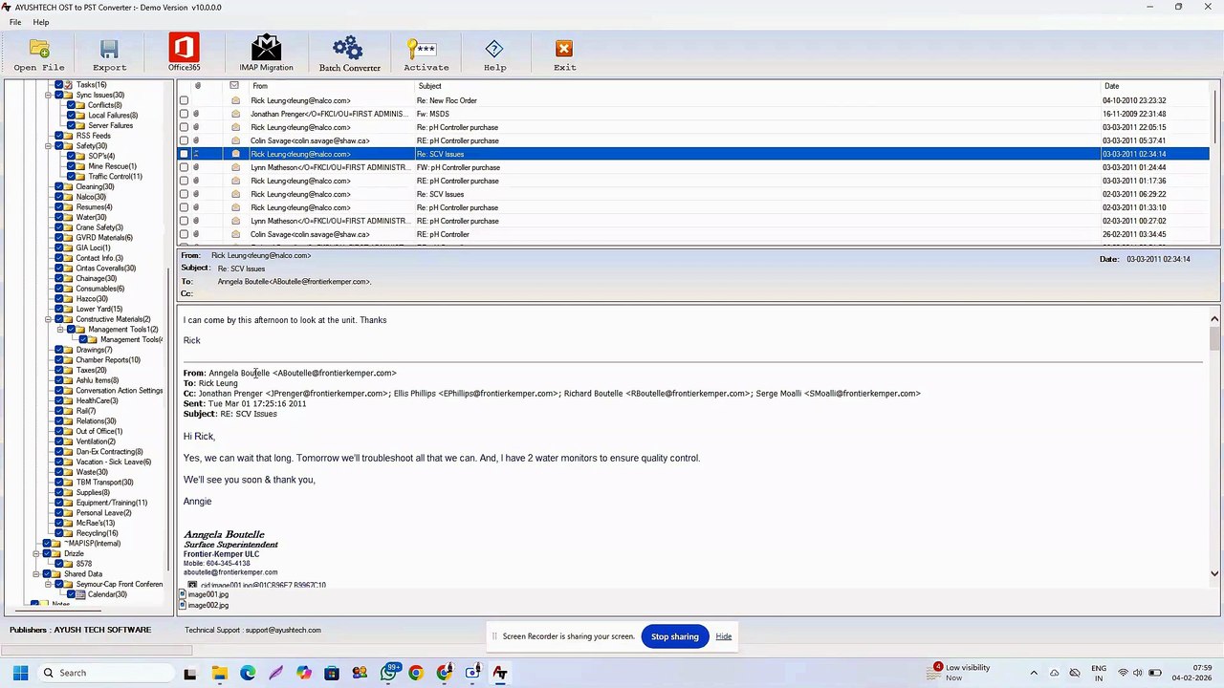Click the Calendar(30) calendar icon in tree
The image size is (1224, 688).
pos(80,594)
